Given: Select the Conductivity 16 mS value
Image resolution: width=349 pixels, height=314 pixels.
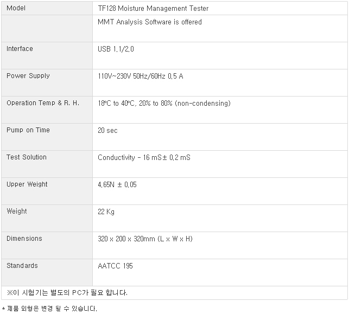Looking at the screenshot, I should (144, 158).
